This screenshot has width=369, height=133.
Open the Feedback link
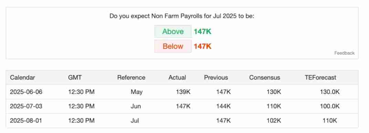tap(344, 53)
